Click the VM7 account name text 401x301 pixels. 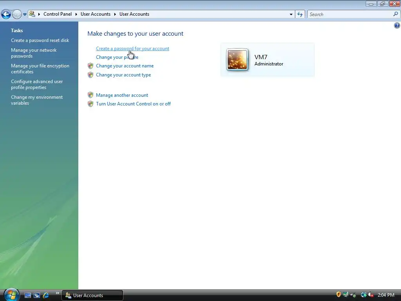pos(261,57)
